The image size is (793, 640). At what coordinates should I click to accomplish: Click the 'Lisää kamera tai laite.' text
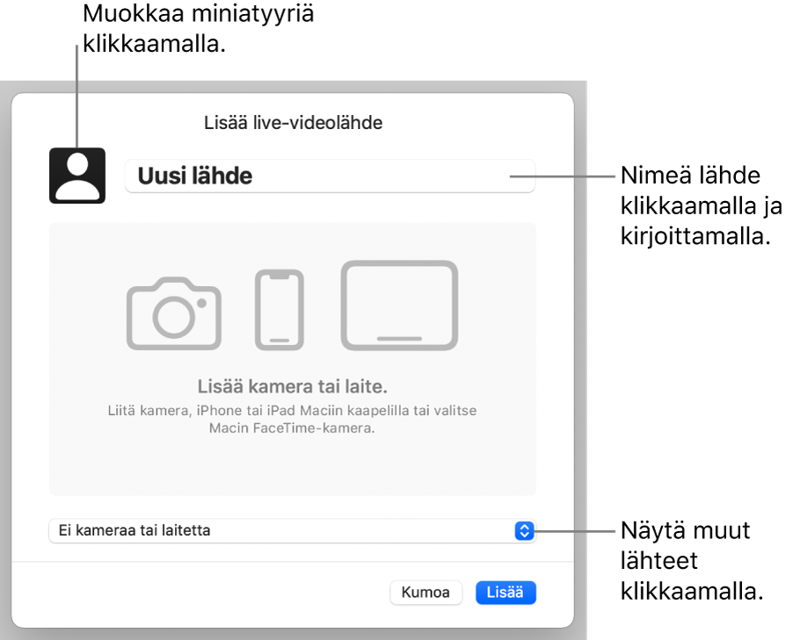(292, 386)
